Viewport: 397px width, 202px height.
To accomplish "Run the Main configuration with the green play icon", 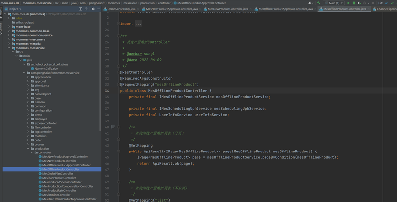I will click(x=348, y=3).
